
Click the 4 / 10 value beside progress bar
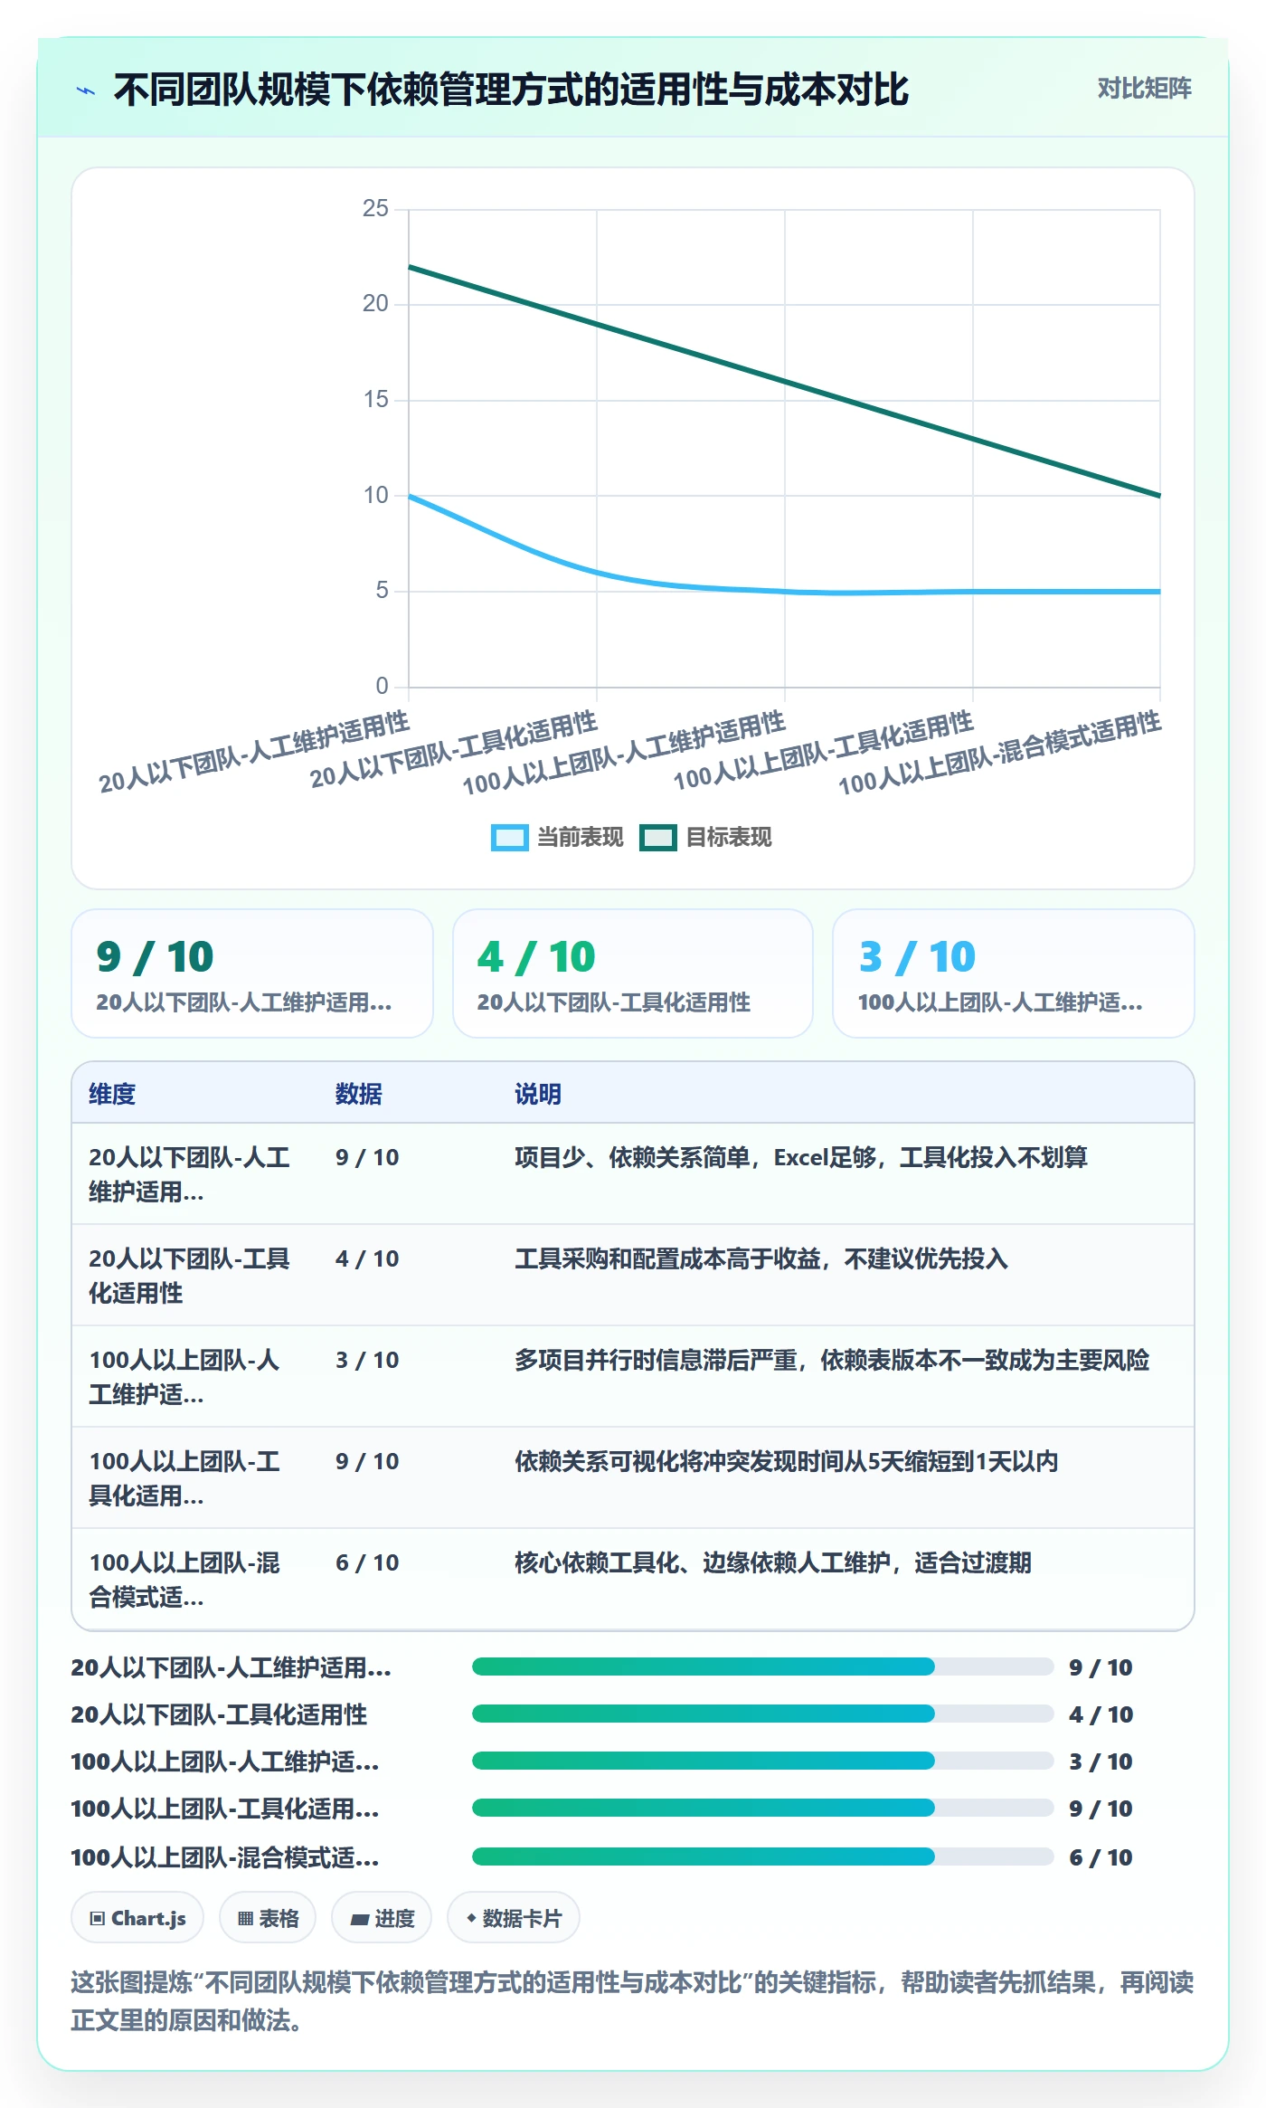click(1101, 1714)
